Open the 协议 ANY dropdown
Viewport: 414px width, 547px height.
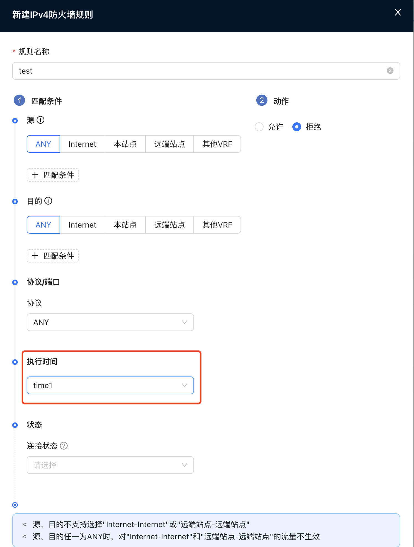pos(110,322)
